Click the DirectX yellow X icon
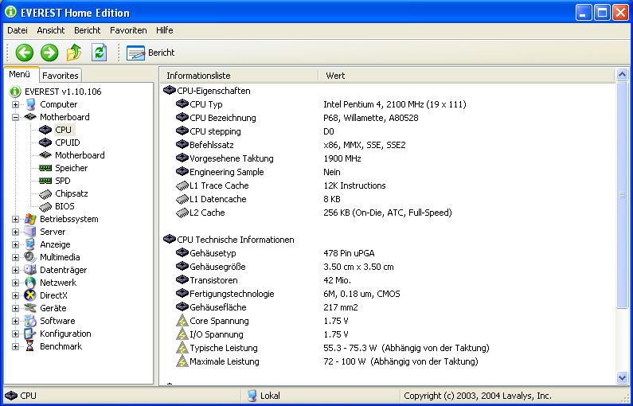Image resolution: width=633 pixels, height=406 pixels. [x=30, y=295]
